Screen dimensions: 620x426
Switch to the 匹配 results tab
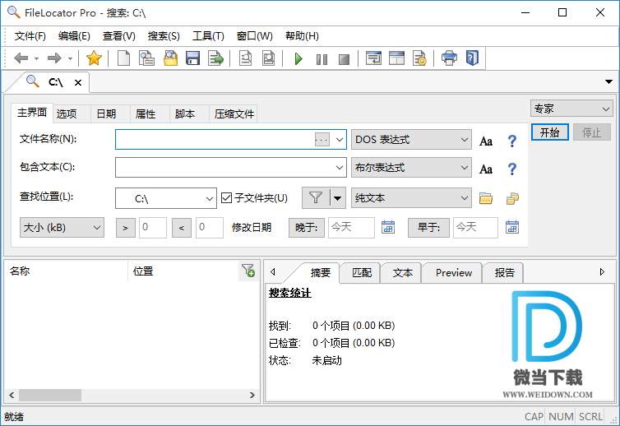coord(362,272)
